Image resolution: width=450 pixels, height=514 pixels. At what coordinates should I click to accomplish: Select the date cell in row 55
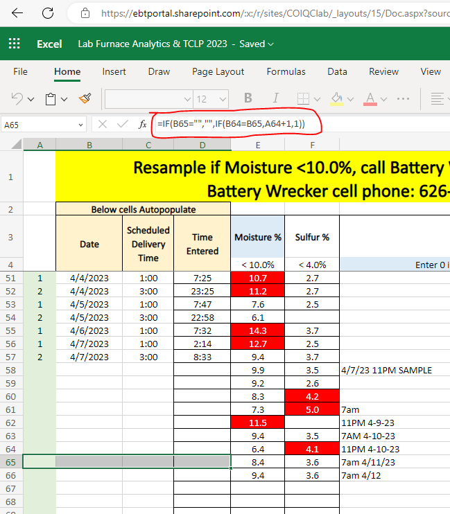89,330
